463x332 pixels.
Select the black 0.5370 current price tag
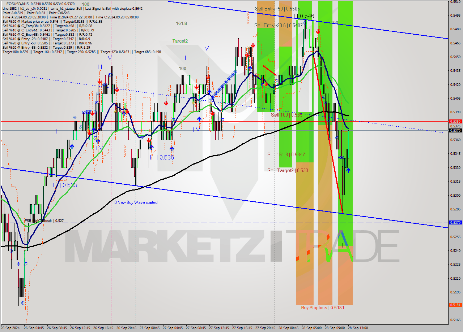[455, 131]
